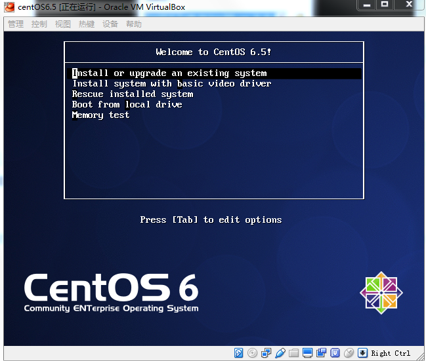
Task: Open the 视图 menu
Action: tap(63, 24)
